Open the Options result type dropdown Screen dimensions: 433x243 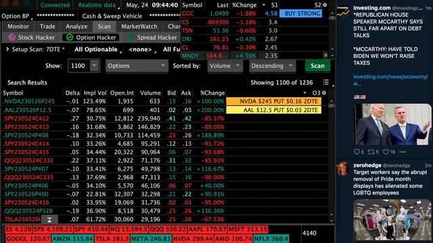(x=137, y=66)
